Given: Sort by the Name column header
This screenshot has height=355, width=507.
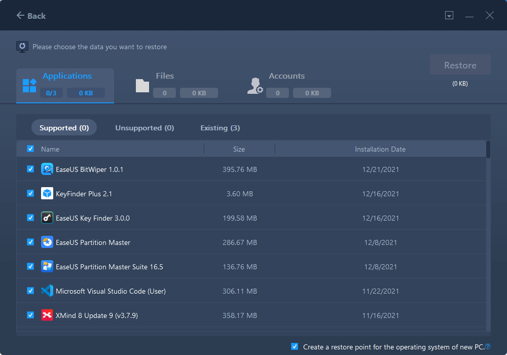Looking at the screenshot, I should (50, 149).
